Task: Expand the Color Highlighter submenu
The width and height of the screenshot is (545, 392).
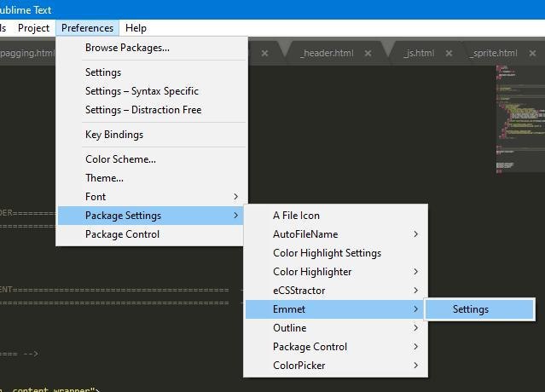Action: (336, 272)
